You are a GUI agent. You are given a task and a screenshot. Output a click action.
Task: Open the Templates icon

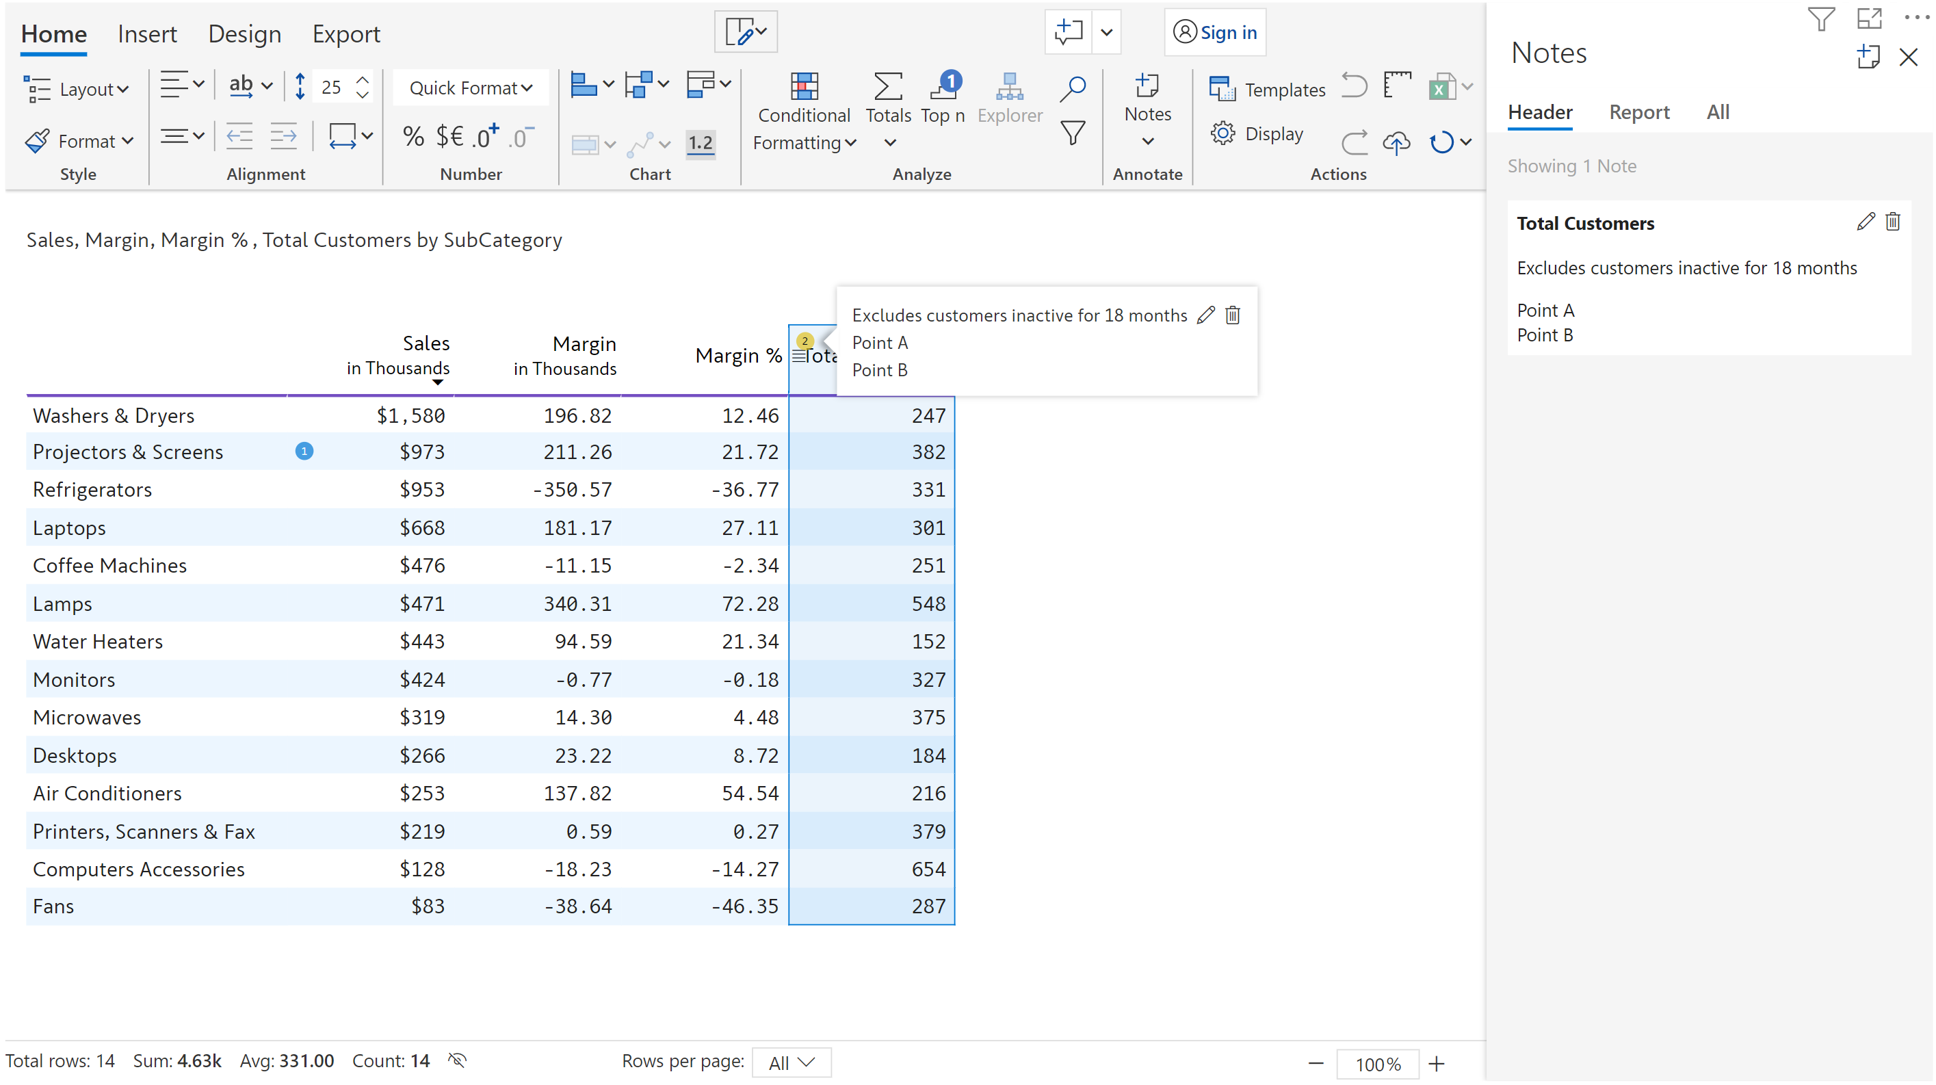click(1222, 90)
